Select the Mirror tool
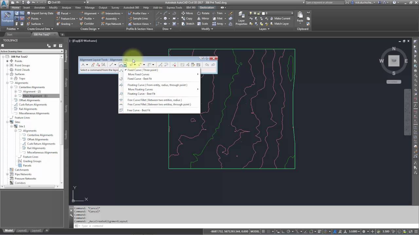 tap(203, 19)
